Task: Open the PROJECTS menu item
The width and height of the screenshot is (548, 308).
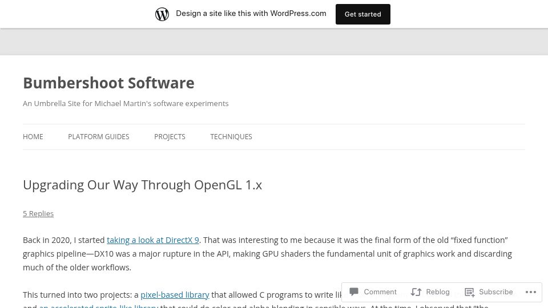Action: click(170, 136)
